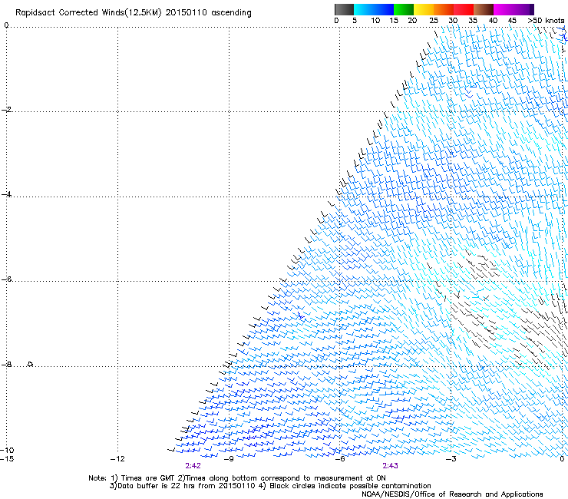Click the orange 25–30 knots legend segment
568x499 pixels.
click(444, 9)
